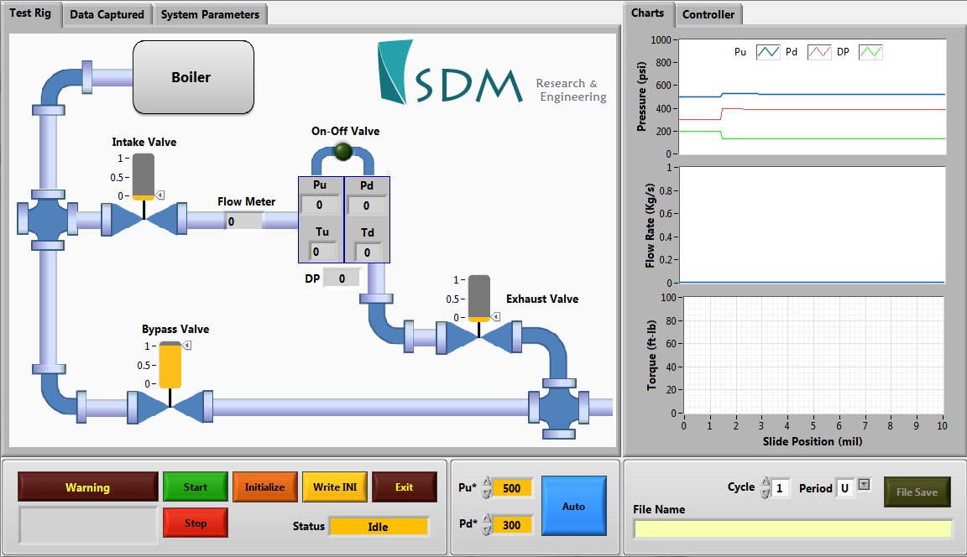Click the Boiler block
The image size is (967, 557).
(x=193, y=77)
